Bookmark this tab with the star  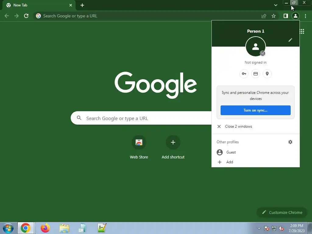(x=274, y=16)
